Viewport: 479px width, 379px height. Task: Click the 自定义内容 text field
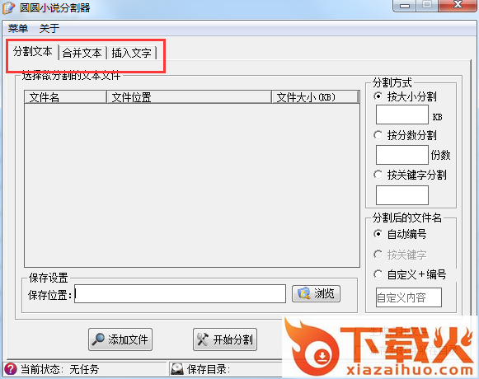tap(409, 297)
